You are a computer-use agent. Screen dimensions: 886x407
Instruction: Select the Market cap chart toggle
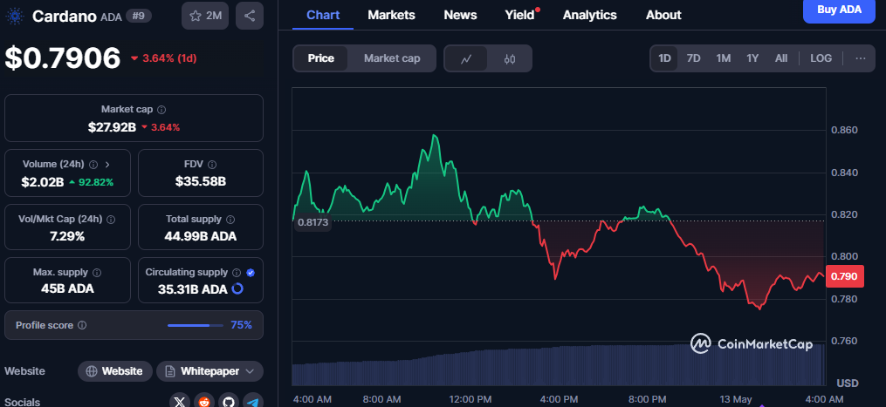[392, 58]
